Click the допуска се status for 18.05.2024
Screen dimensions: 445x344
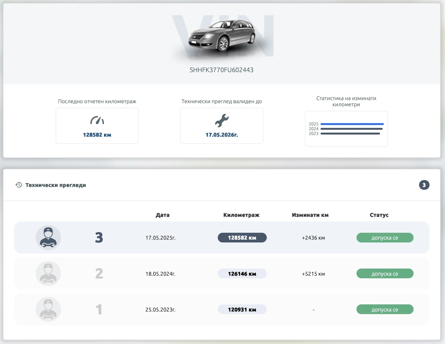click(x=385, y=274)
